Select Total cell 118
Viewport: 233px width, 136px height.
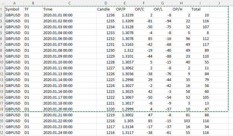pyautogui.click(x=200, y=121)
